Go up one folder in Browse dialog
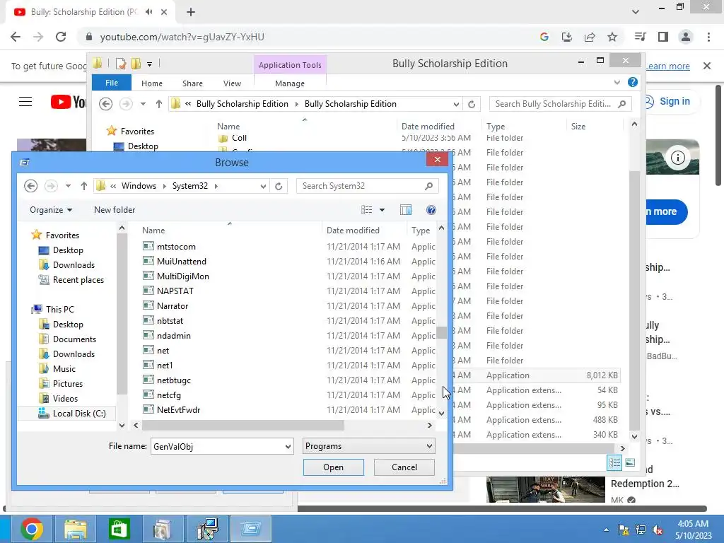724x543 pixels. (x=83, y=186)
